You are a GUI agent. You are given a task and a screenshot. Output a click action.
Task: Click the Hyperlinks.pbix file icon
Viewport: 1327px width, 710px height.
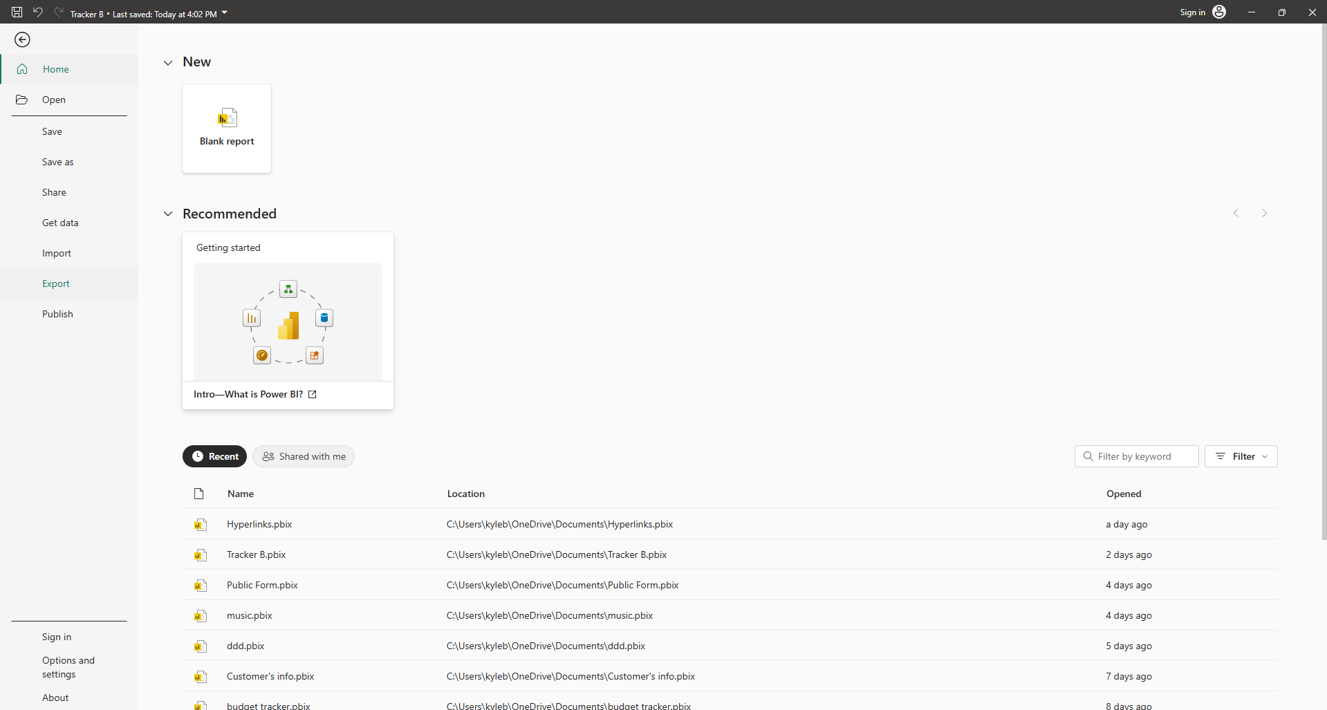(201, 525)
